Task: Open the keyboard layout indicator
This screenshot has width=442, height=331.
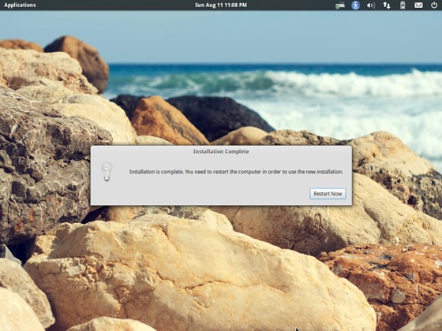Action: click(340, 5)
